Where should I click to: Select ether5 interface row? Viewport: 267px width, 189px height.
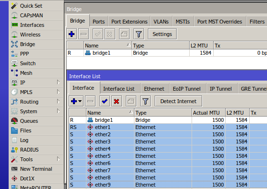tap(168, 156)
